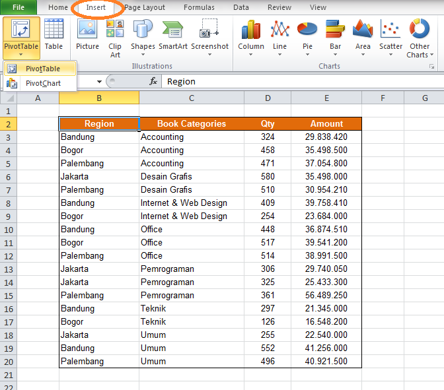Screen dimensions: 444x390
Task: Insert a Scatter chart
Action: (x=390, y=37)
